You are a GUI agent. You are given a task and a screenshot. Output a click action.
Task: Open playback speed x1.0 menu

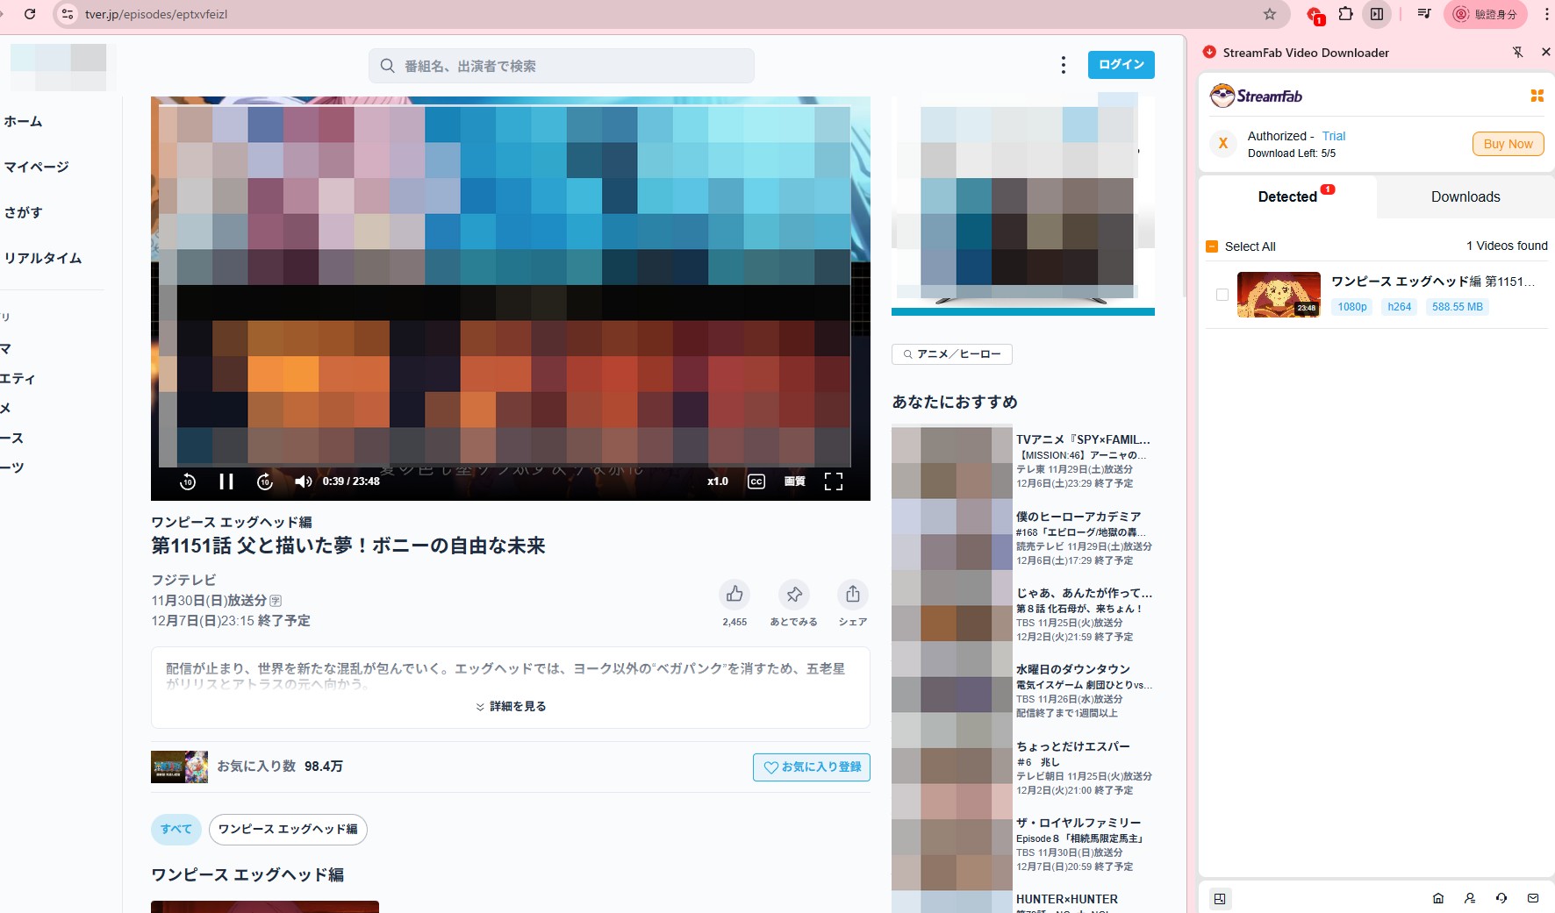717,481
